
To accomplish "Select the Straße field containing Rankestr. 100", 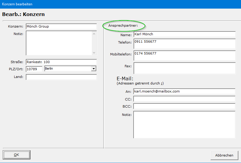I will pyautogui.click(x=61, y=62).
